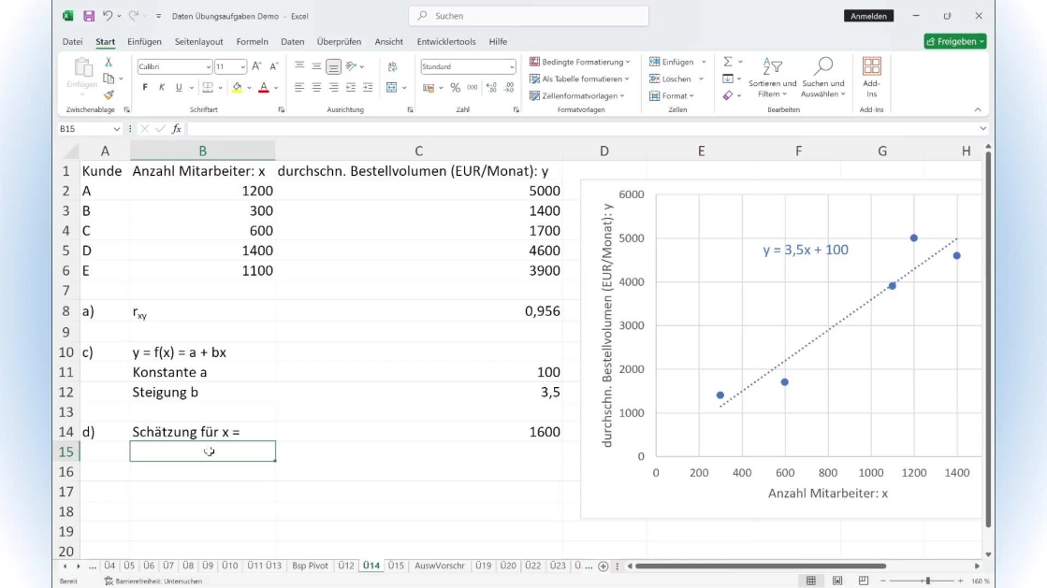Toggle bold (F) formatting
The width and height of the screenshot is (1047, 588).
(x=145, y=88)
